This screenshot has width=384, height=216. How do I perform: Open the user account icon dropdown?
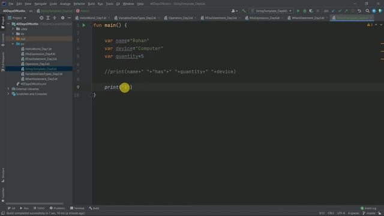tap(235, 11)
